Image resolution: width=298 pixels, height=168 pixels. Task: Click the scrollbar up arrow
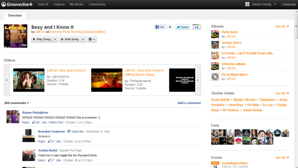click(x=296, y=12)
